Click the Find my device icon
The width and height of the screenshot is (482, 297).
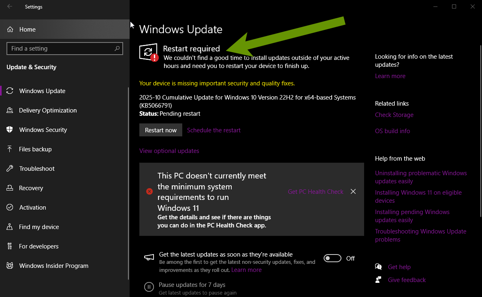10,227
